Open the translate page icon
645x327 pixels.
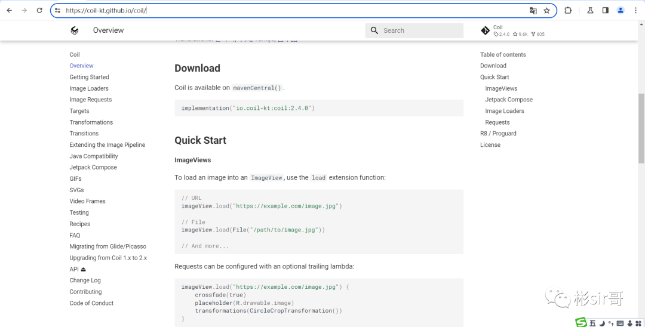[x=533, y=11]
